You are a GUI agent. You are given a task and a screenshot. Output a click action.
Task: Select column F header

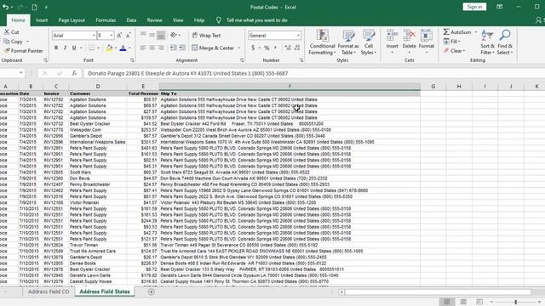point(290,86)
